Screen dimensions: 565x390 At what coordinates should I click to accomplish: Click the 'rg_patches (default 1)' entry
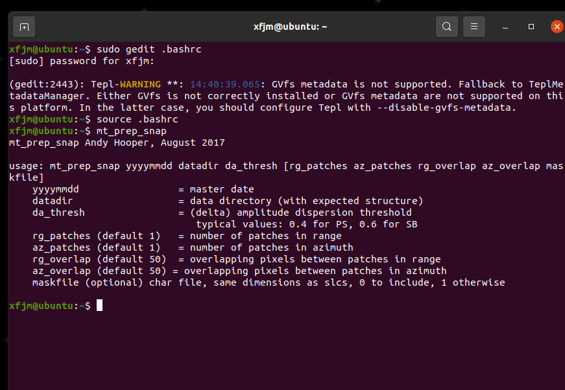[96, 236]
